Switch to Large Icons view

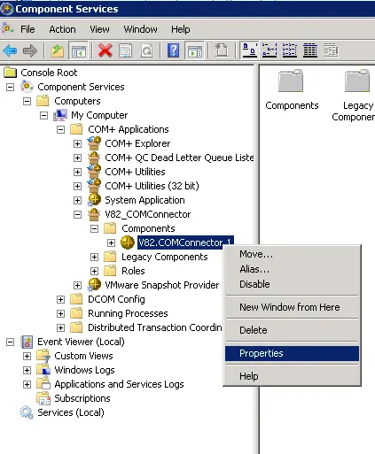[x=250, y=50]
